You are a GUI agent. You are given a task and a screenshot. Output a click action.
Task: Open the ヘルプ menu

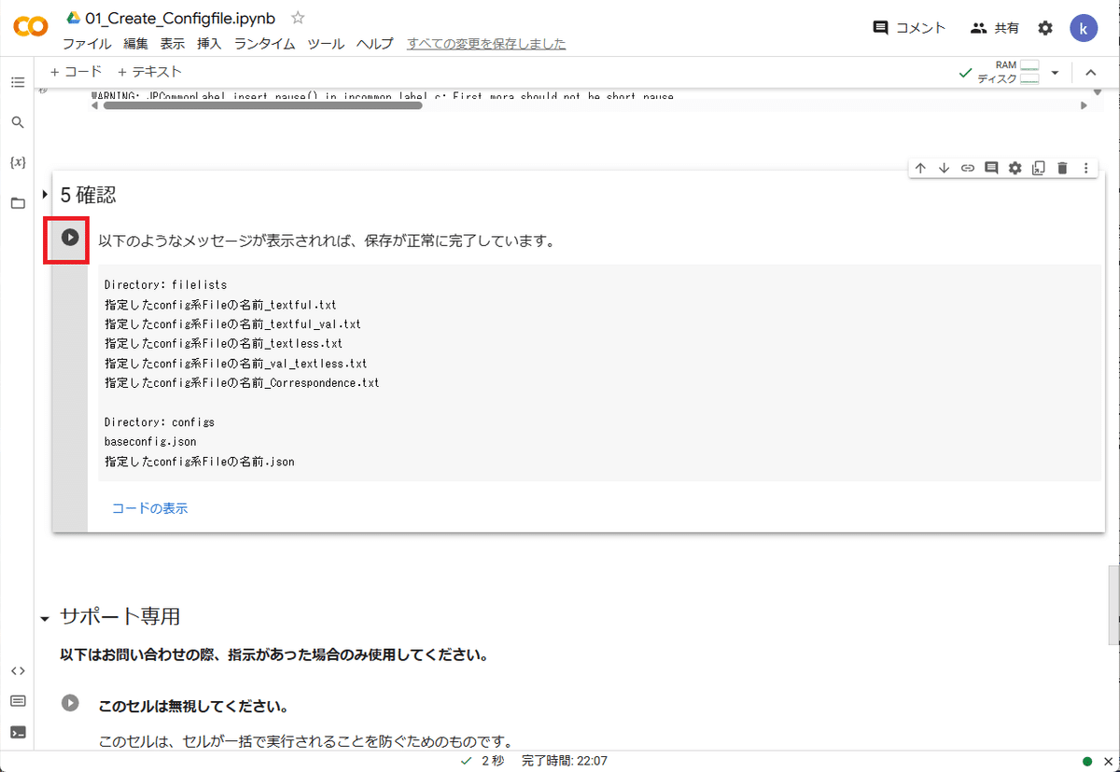375,44
